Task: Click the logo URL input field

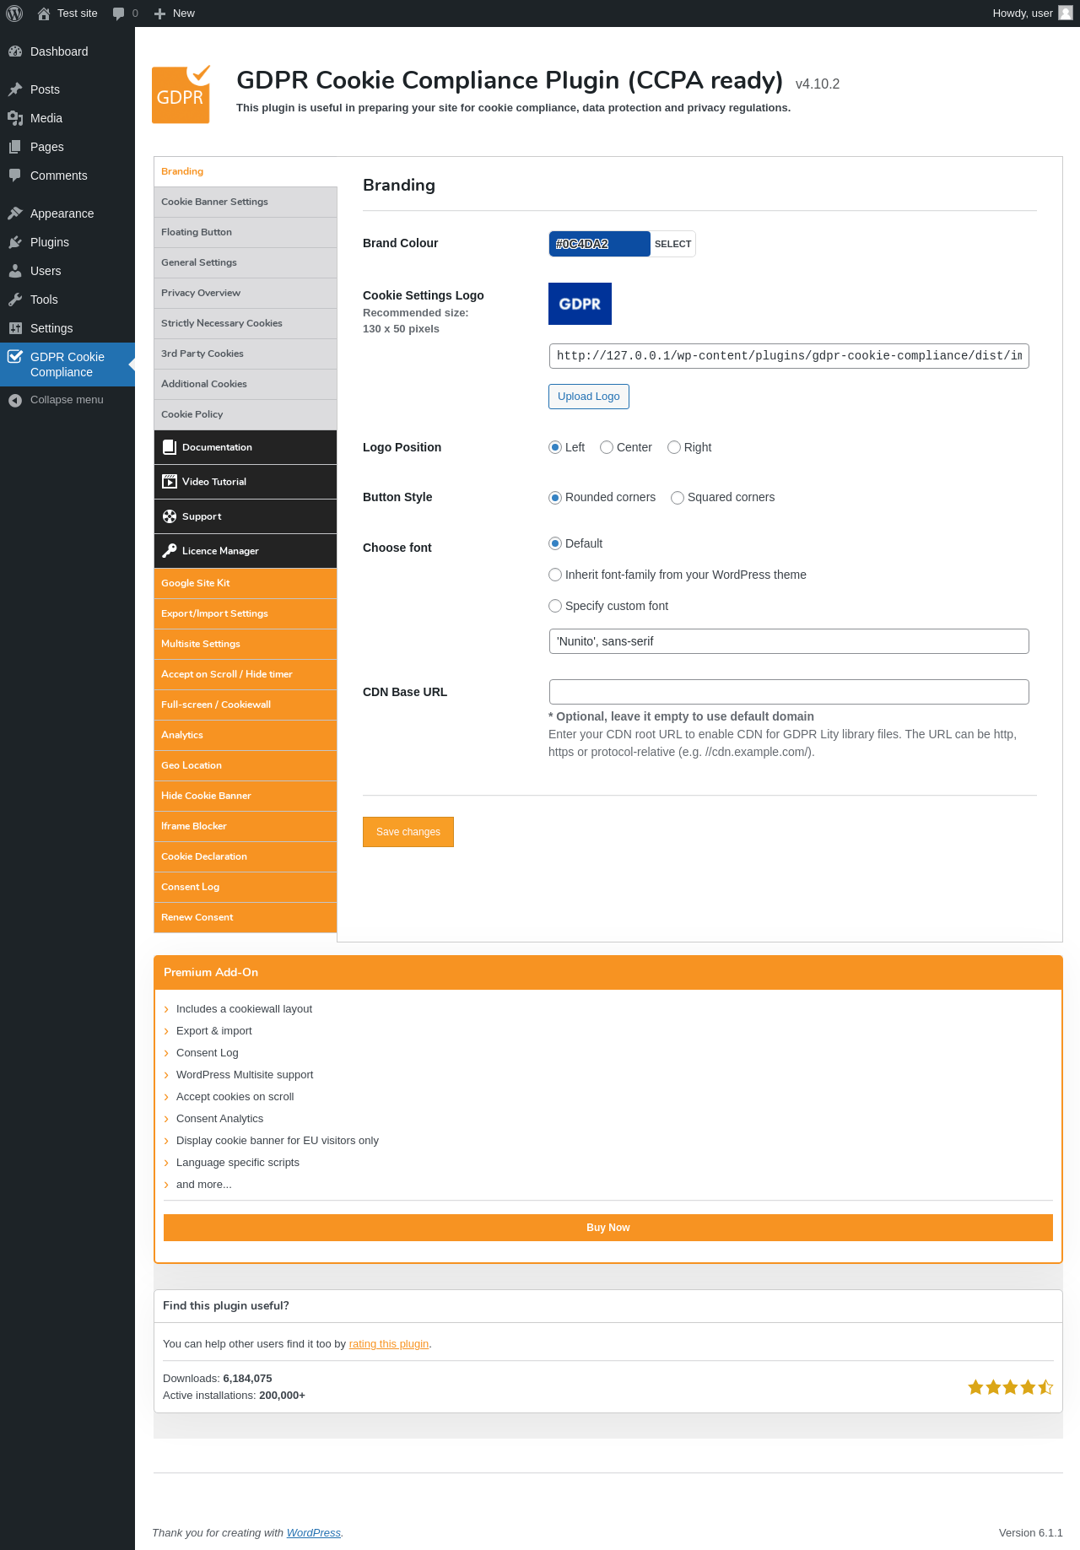Action: pos(789,356)
